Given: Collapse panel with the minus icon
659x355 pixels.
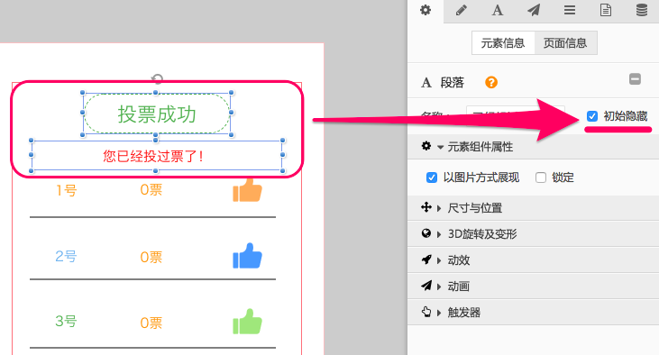Looking at the screenshot, I should point(635,79).
